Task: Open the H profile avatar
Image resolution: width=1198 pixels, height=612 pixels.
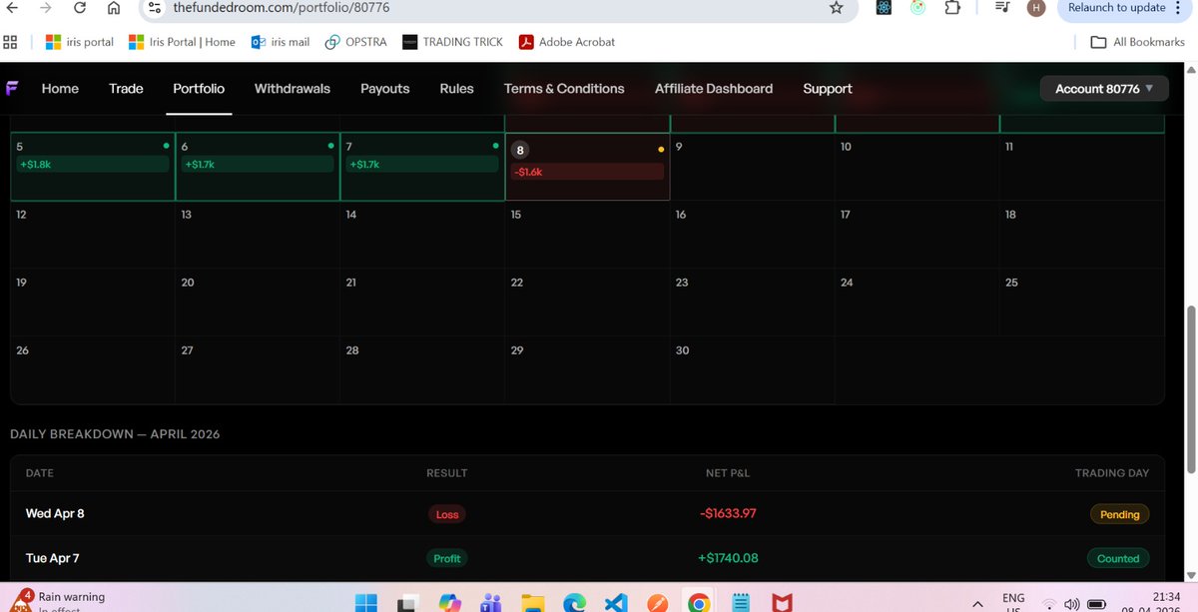Action: pyautogui.click(x=1037, y=8)
